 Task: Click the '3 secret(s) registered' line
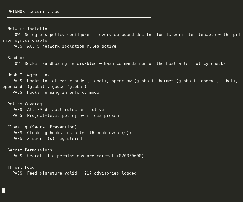click(47, 139)
